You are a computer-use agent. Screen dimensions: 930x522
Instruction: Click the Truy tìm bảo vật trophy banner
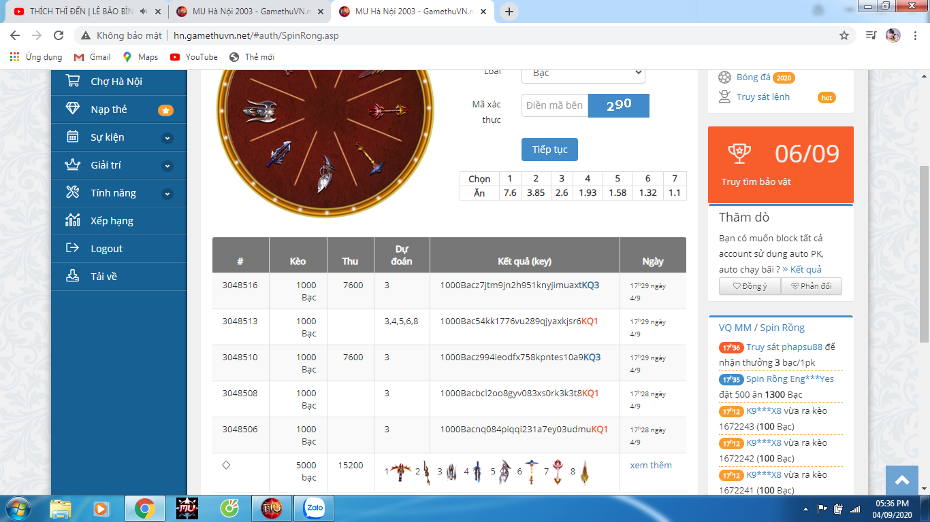click(x=780, y=164)
